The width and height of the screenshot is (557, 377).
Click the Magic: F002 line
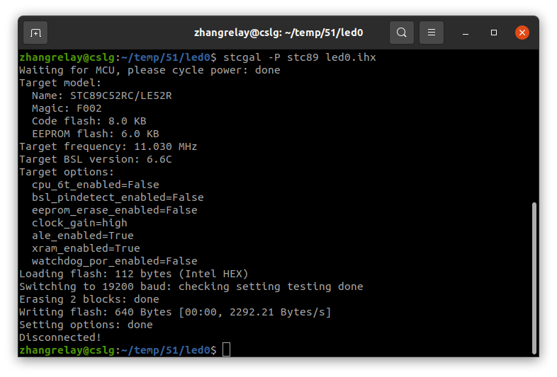pos(67,108)
